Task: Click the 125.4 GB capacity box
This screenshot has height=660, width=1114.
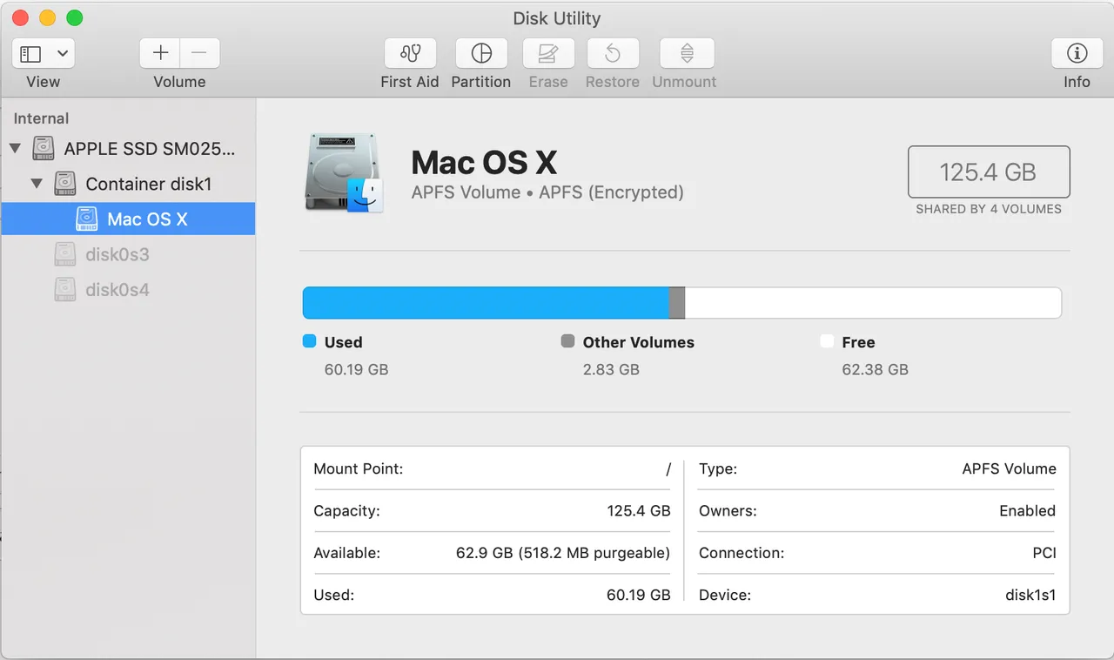Action: pos(989,172)
